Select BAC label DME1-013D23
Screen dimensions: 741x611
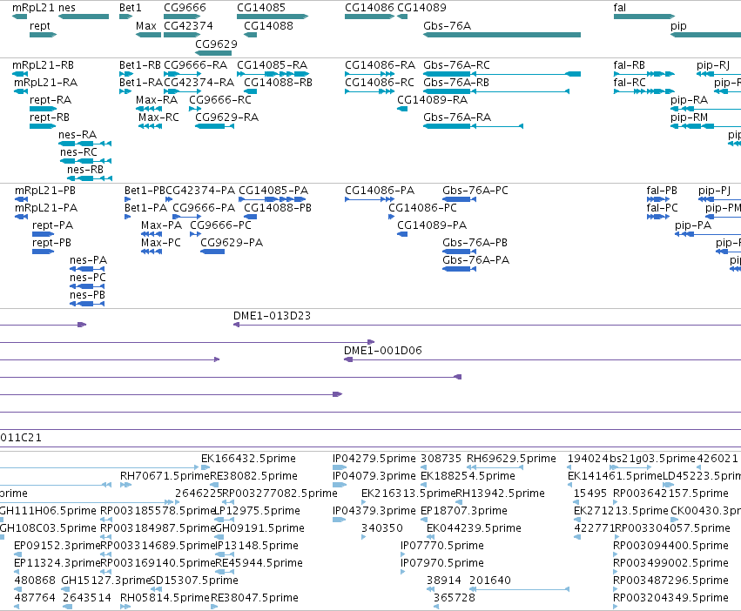[273, 316]
